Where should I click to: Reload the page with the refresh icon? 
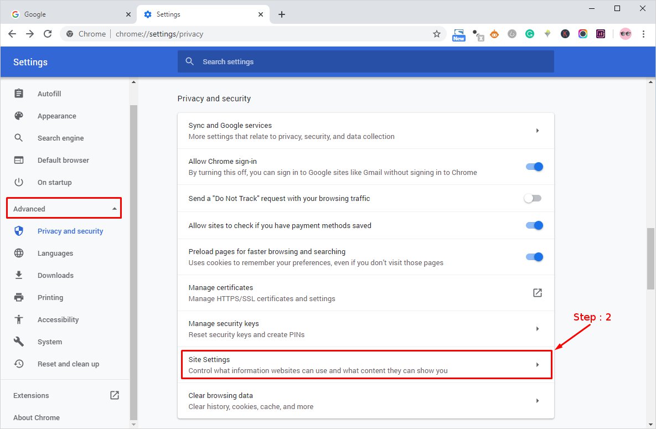pos(48,34)
